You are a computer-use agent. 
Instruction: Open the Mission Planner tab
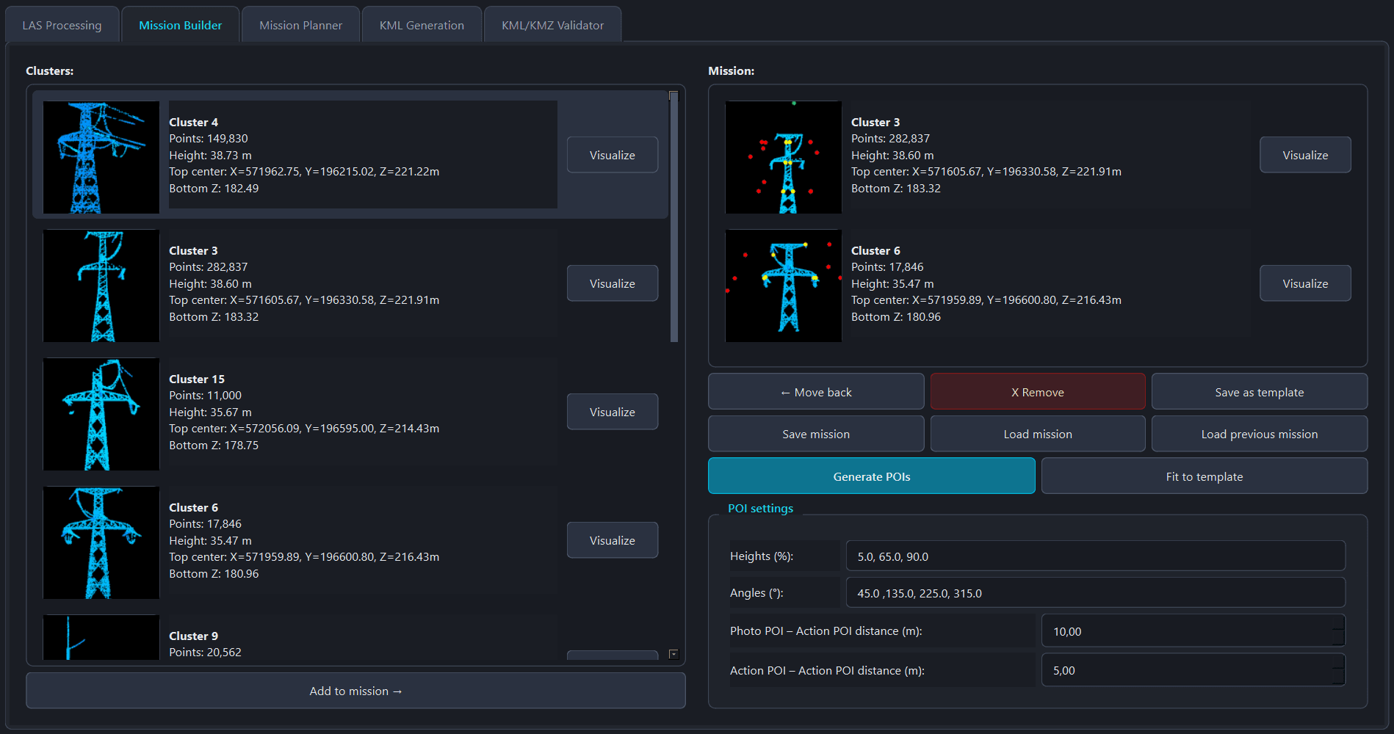[x=300, y=24]
